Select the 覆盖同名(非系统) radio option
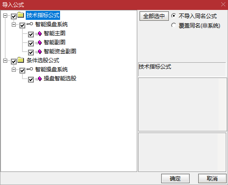 (173, 25)
